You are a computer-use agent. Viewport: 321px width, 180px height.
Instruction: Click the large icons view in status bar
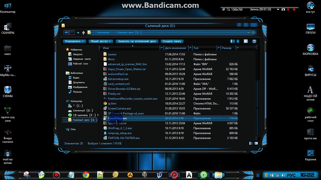(256, 143)
